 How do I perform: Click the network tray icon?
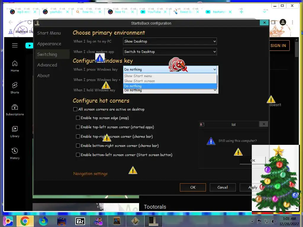tap(267, 221)
